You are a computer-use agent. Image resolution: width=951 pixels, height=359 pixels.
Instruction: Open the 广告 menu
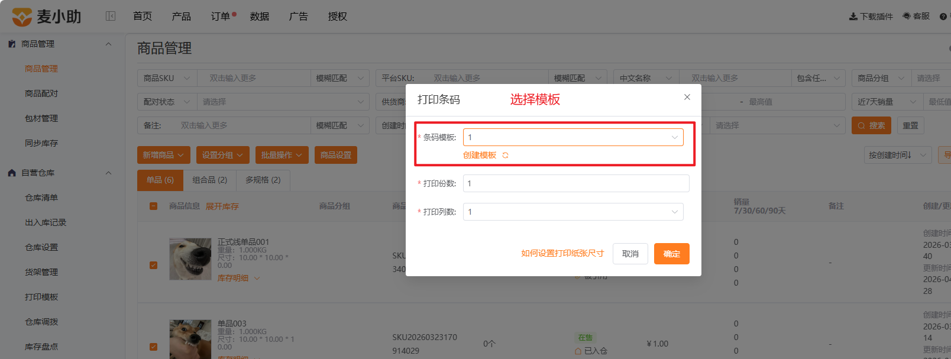point(299,17)
